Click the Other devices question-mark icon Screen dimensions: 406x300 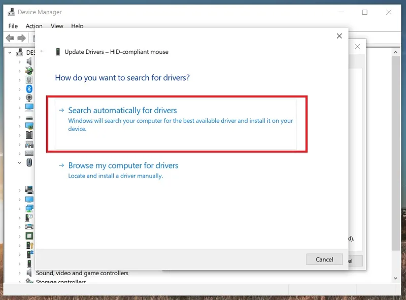29,218
